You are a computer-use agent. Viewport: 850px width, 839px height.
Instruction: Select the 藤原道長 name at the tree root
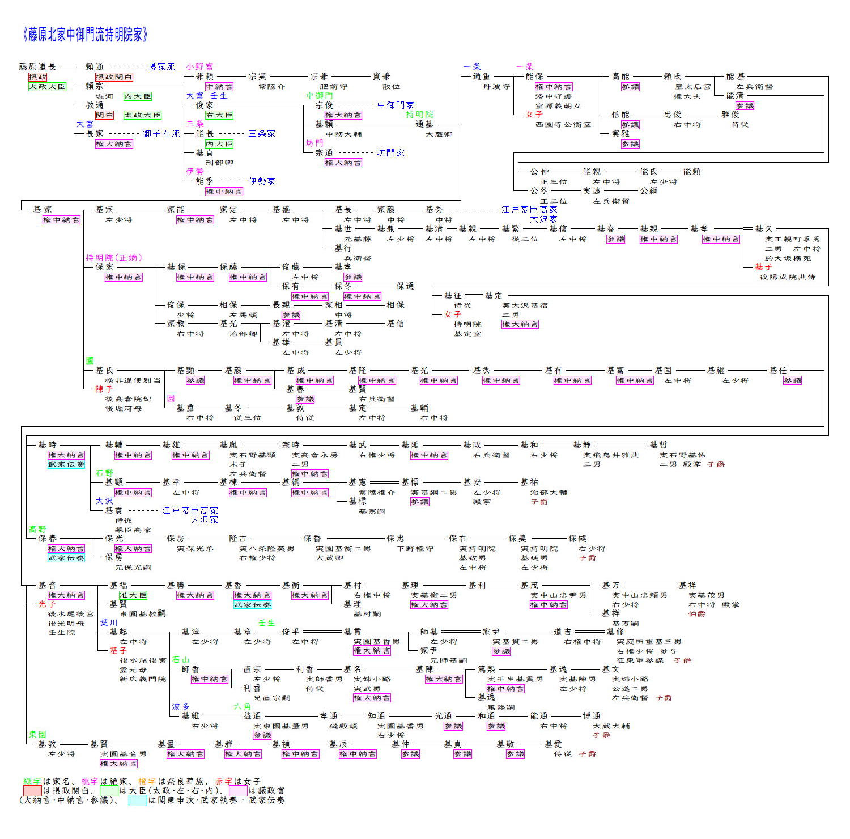[37, 67]
